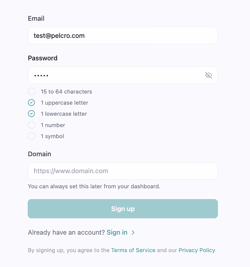This screenshot has width=250, height=267.
Task: Click the Password field label
Action: coord(43,58)
